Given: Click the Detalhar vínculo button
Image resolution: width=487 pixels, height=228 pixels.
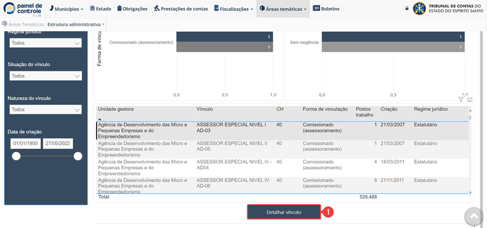Looking at the screenshot, I should point(284,213).
